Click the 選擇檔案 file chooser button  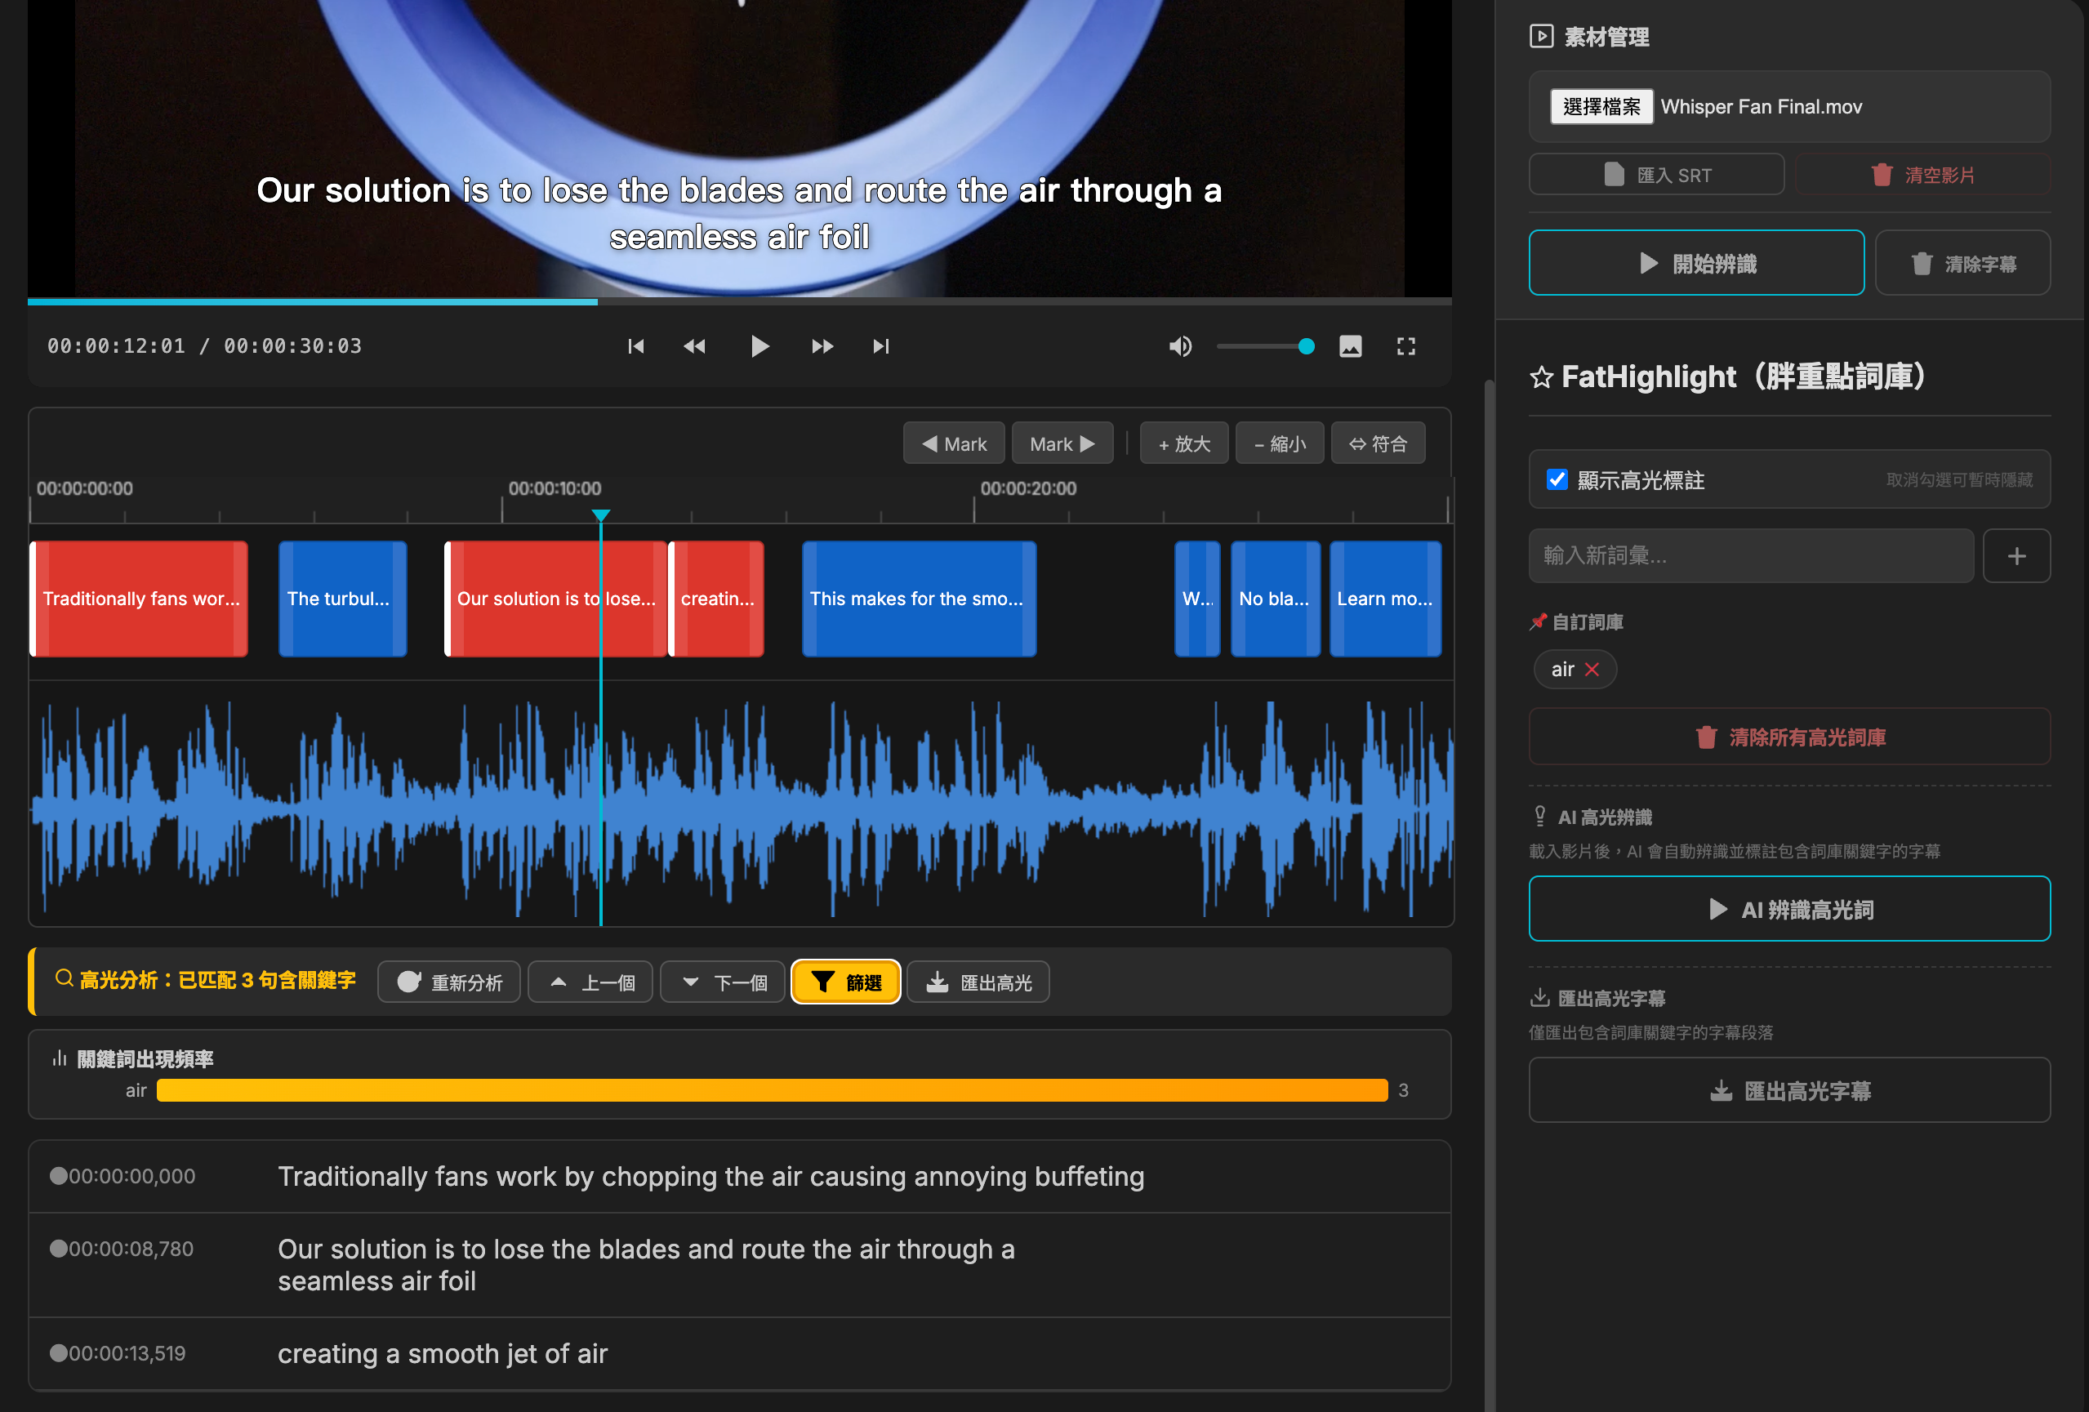click(1601, 107)
